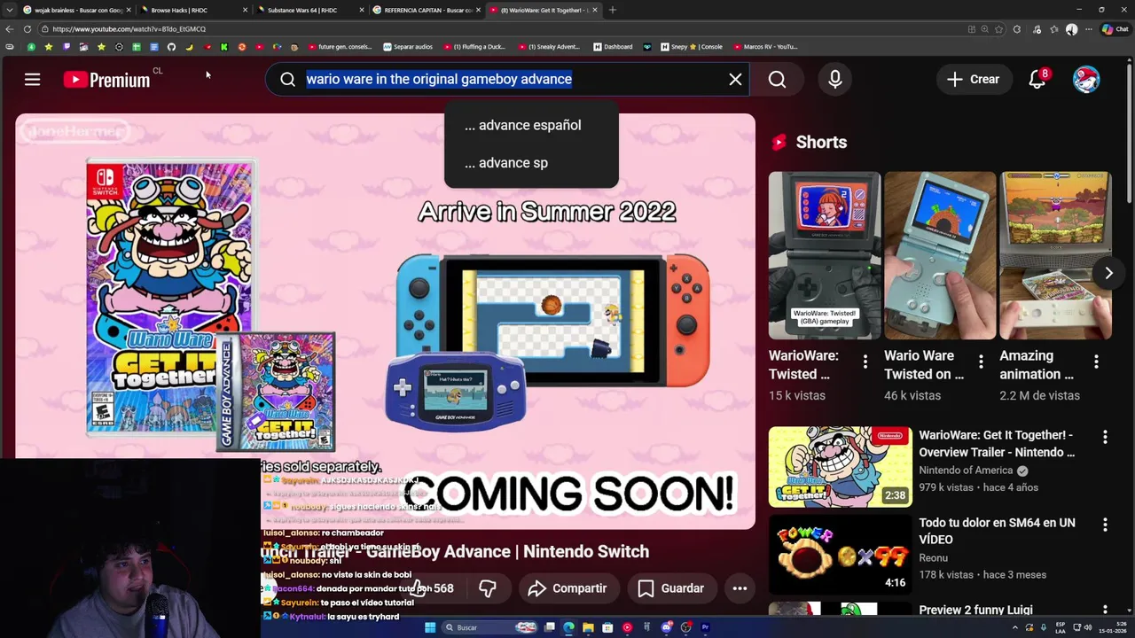Screen dimensions: 1135x638
Task: Open the Windows Start menu
Action: tap(430, 627)
